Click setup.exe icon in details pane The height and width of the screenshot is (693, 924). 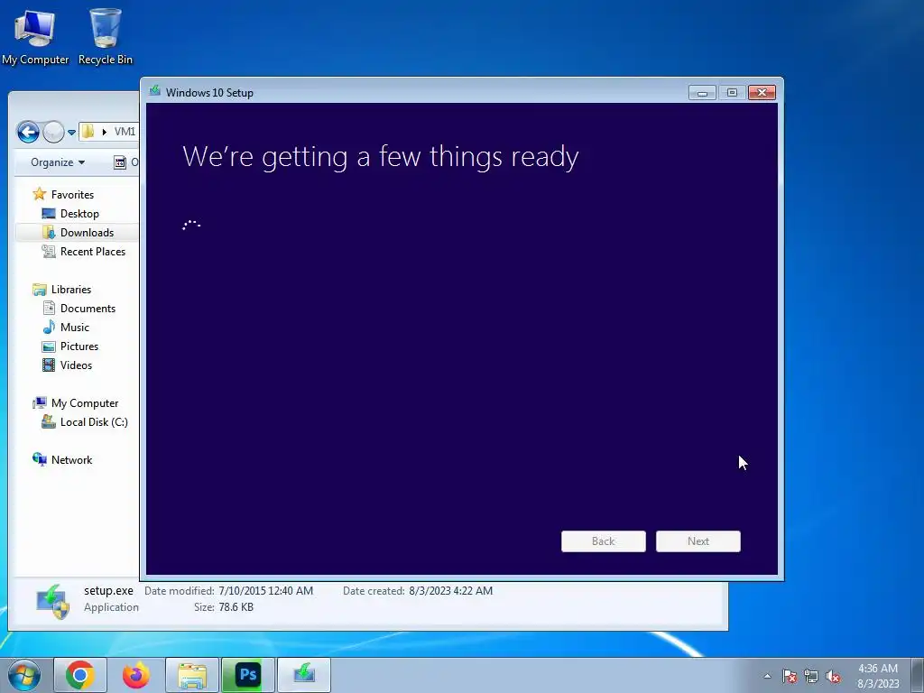click(x=53, y=601)
